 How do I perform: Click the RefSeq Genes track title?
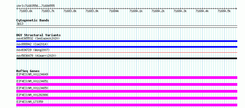click(28, 71)
